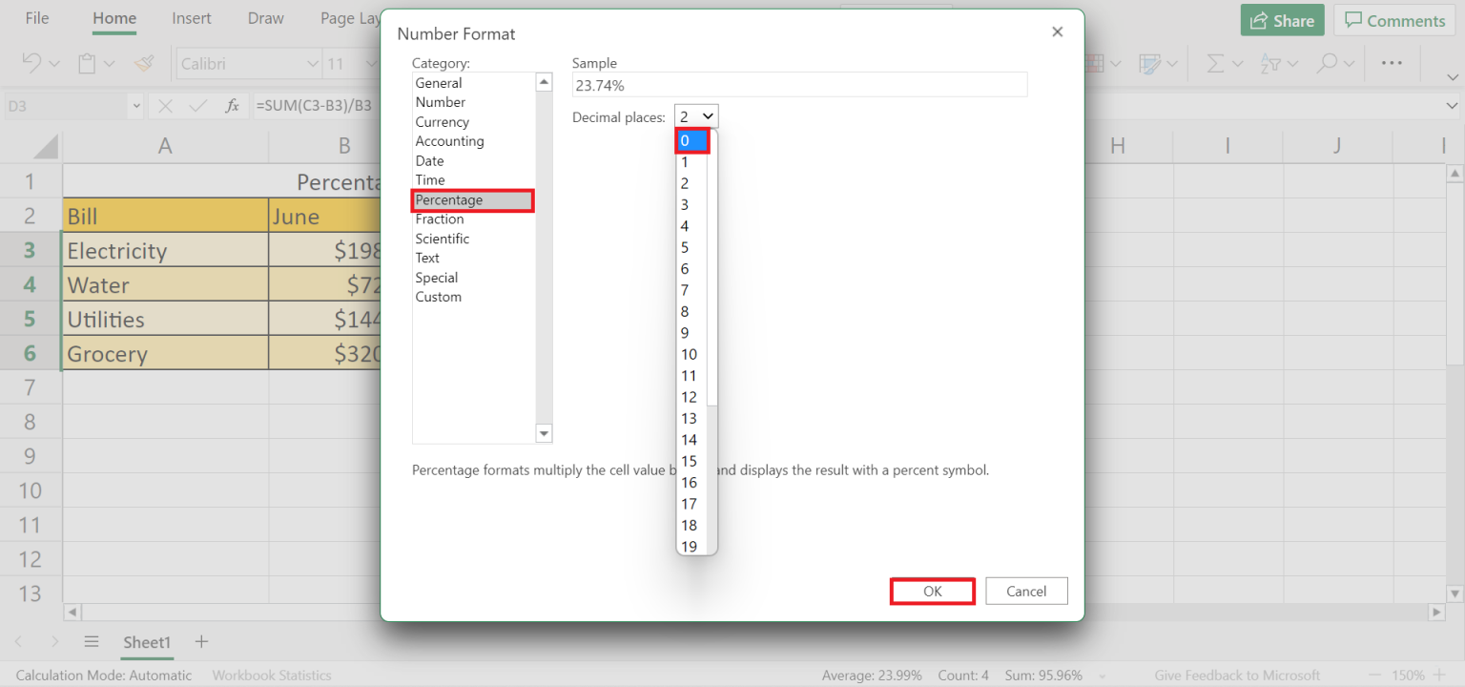Select Currency in the Category list
Image resolution: width=1465 pixels, height=687 pixels.
click(x=442, y=121)
